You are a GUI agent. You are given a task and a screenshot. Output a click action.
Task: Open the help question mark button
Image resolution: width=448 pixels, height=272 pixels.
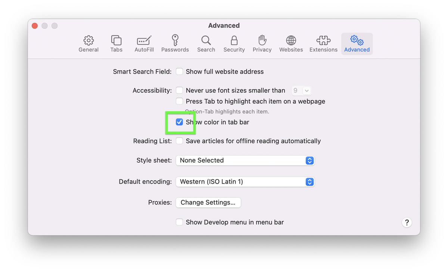[407, 222]
